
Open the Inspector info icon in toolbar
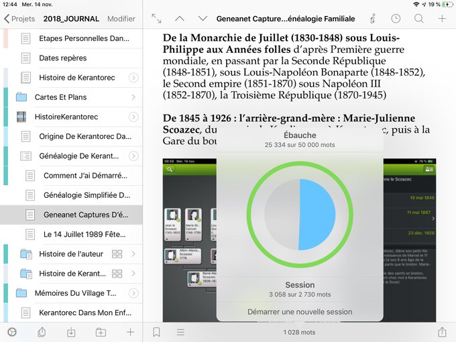tap(373, 19)
